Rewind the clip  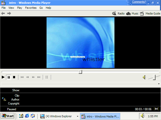coord(27,77)
